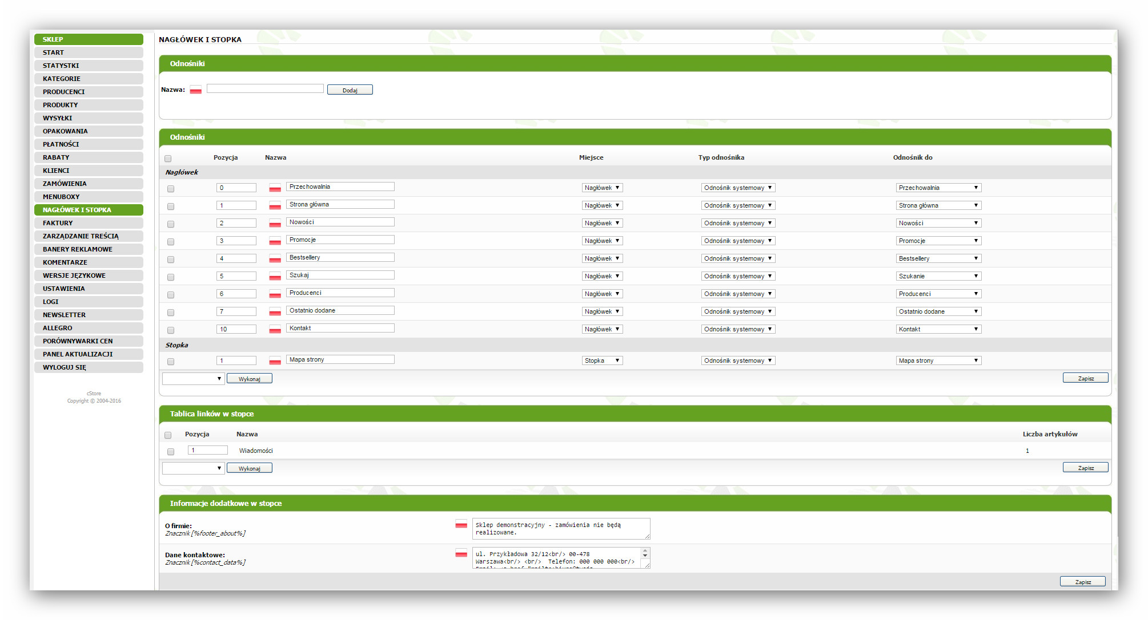Click the Nazwa text input for new link

265,89
